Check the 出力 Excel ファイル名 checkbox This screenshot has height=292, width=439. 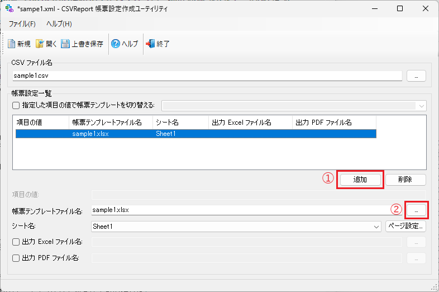pos(16,242)
